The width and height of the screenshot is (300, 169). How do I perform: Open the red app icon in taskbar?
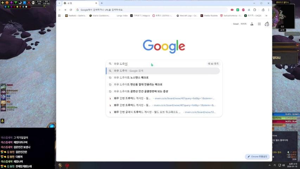(67, 165)
